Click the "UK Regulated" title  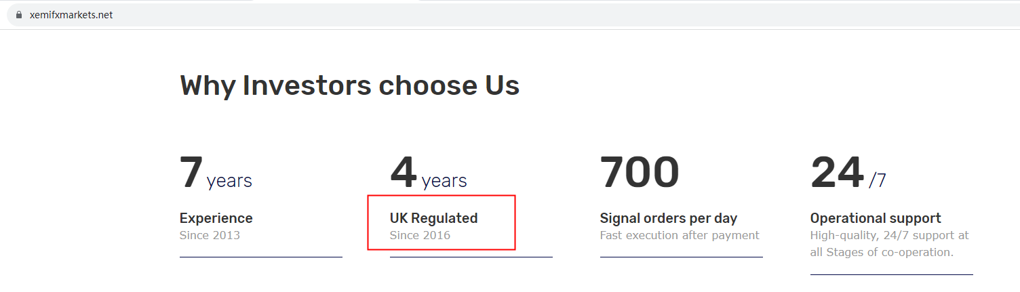[433, 218]
